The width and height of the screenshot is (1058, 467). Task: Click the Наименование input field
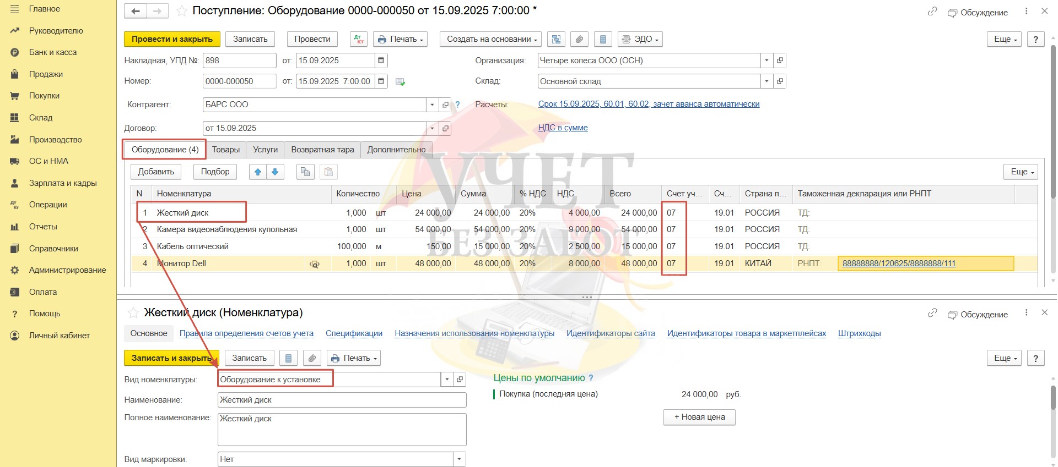point(342,400)
